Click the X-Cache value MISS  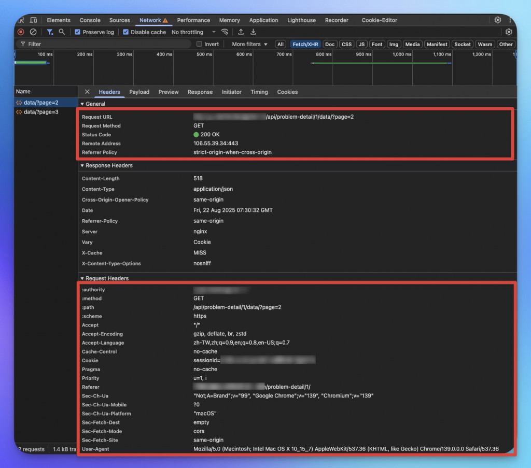click(200, 253)
